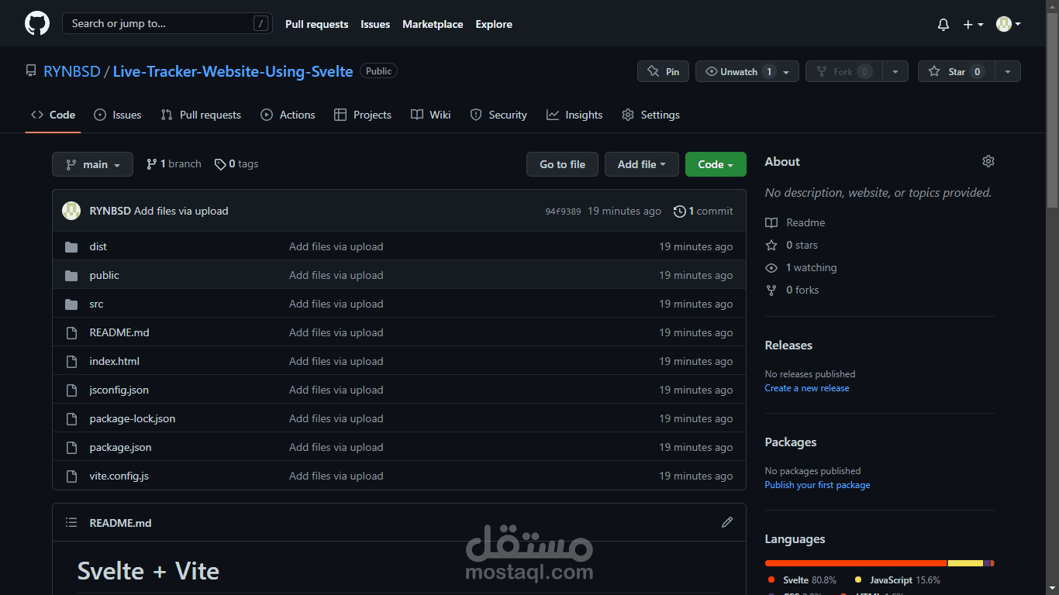Open the Fork options dropdown arrow

click(x=895, y=71)
